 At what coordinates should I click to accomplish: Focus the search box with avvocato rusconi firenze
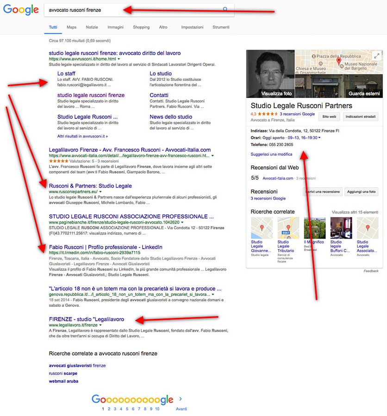[139, 10]
